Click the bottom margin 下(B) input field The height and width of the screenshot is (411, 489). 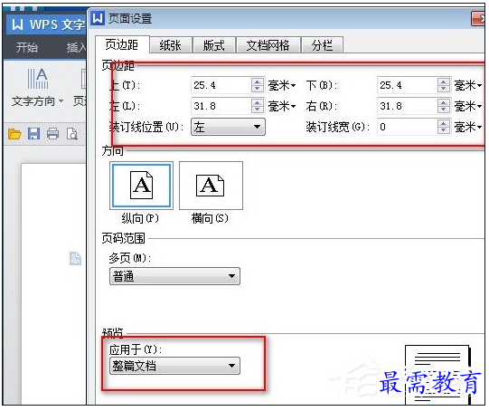pyautogui.click(x=407, y=85)
